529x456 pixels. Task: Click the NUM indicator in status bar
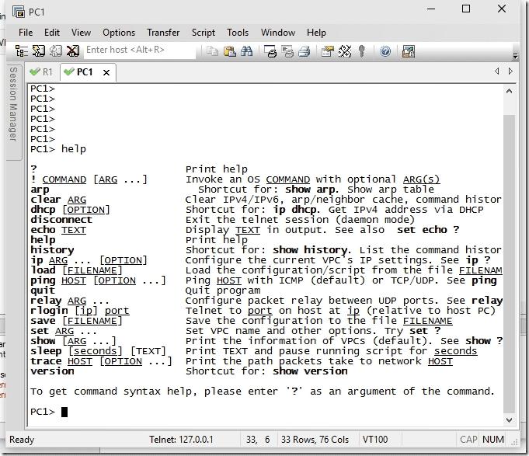493,440
